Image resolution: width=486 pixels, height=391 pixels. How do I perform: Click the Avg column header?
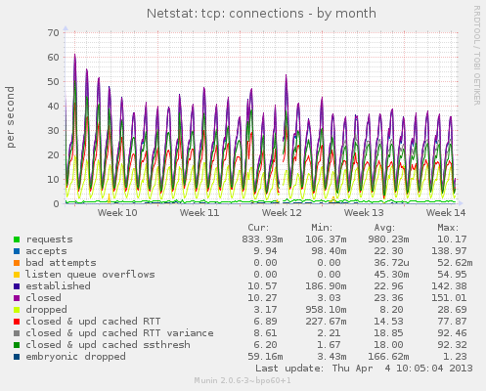pos(384,228)
